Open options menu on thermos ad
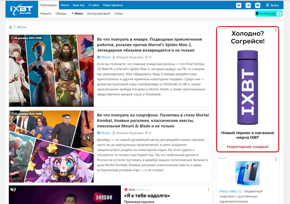The image size is (290, 204). click(x=276, y=30)
